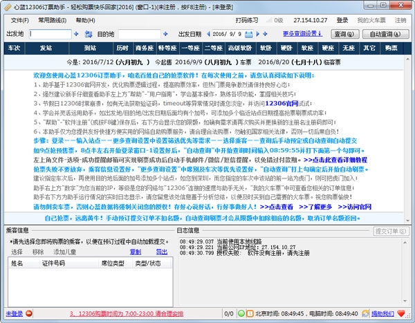Image resolution: width=415 pixels, height=323 pixels.
Task: Click the 查询(Q) search button
Action: pos(344,34)
